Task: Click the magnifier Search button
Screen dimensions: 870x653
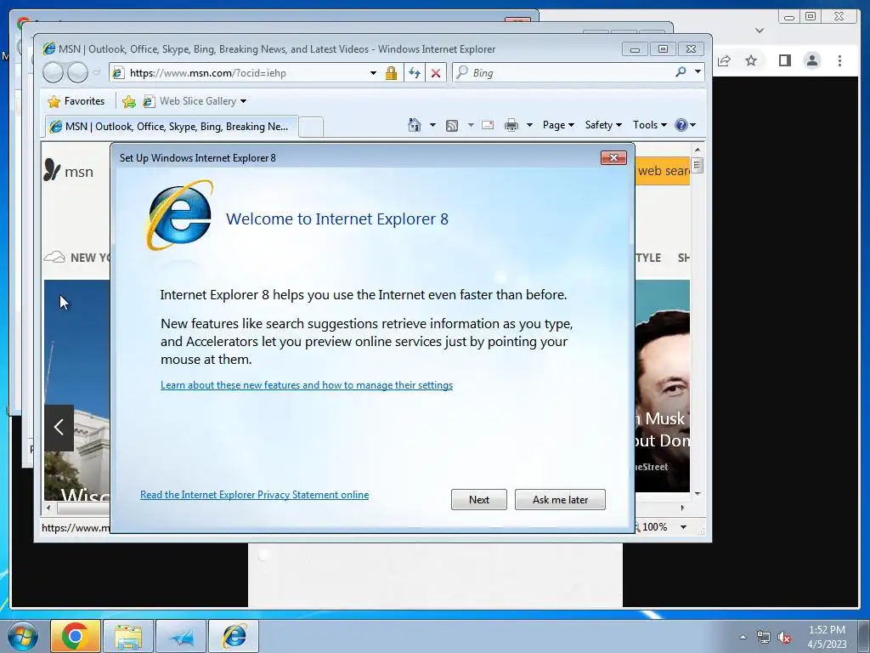Action: point(681,72)
